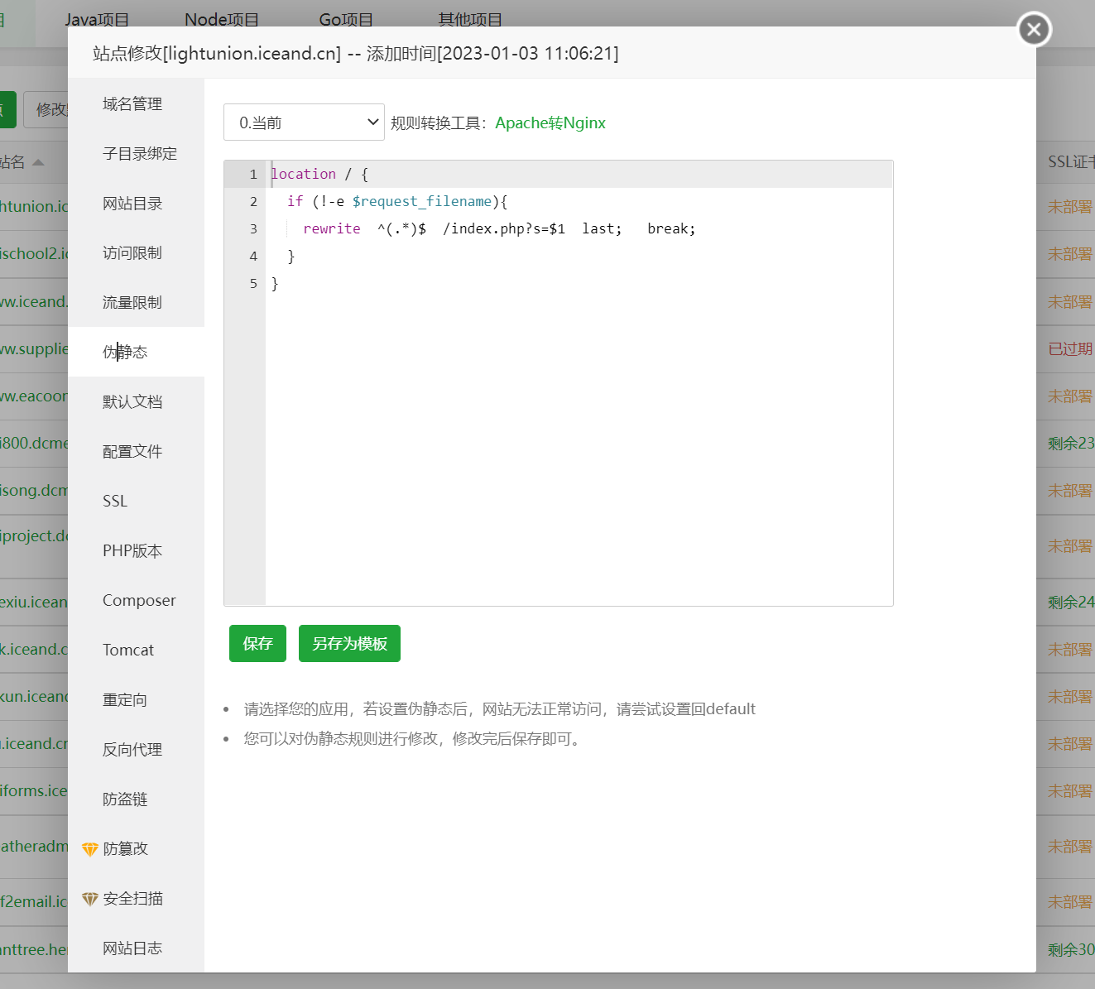The width and height of the screenshot is (1095, 989).
Task: Open the 0.当前 rewrite template dropdown
Action: [x=304, y=122]
